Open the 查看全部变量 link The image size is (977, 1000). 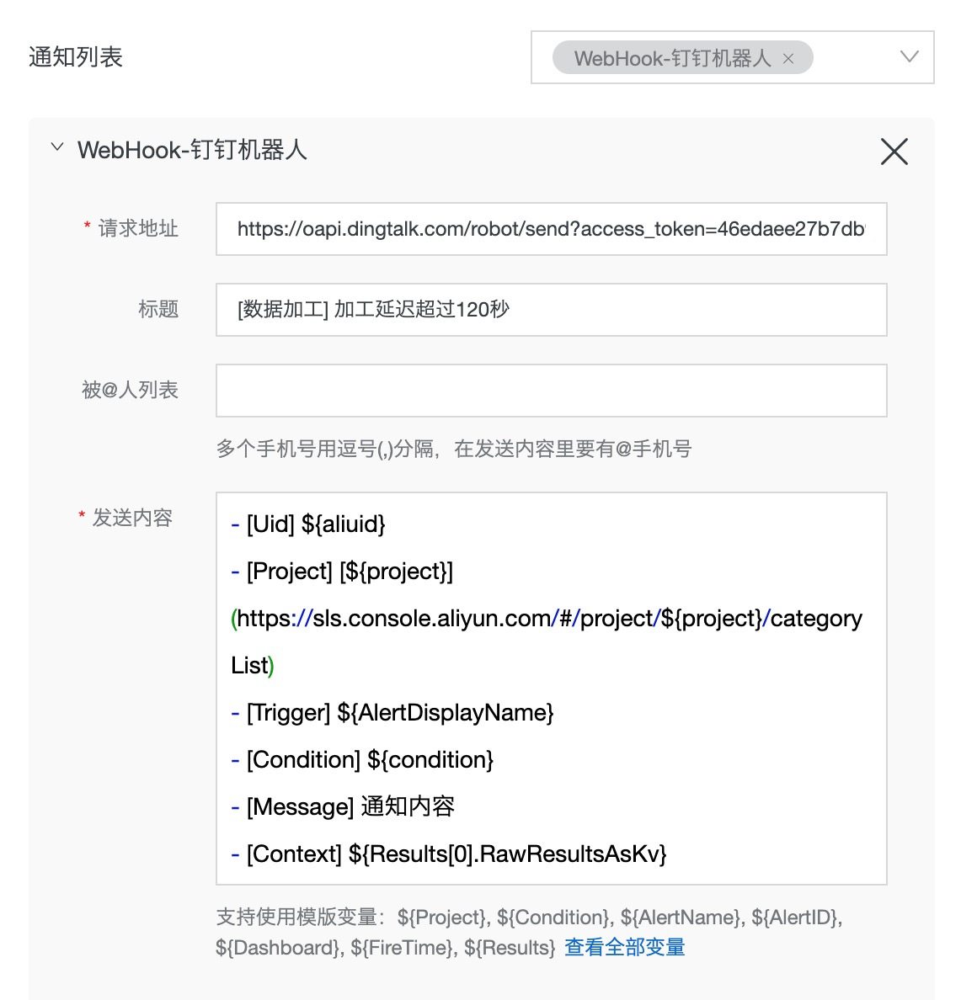click(625, 948)
